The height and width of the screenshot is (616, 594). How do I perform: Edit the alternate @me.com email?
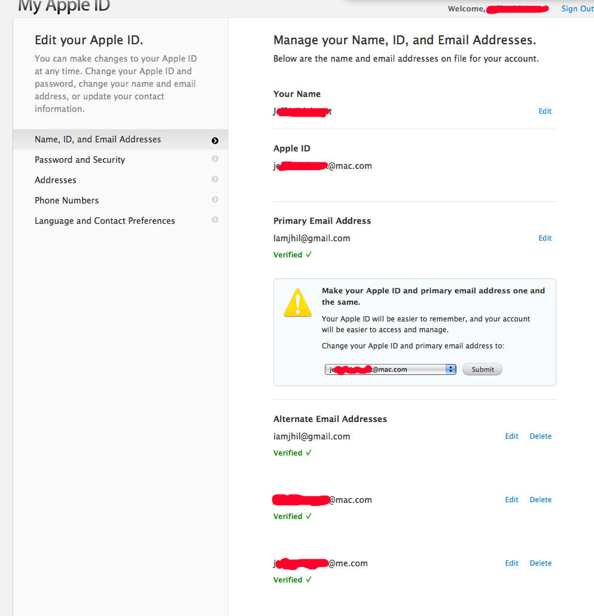[511, 563]
